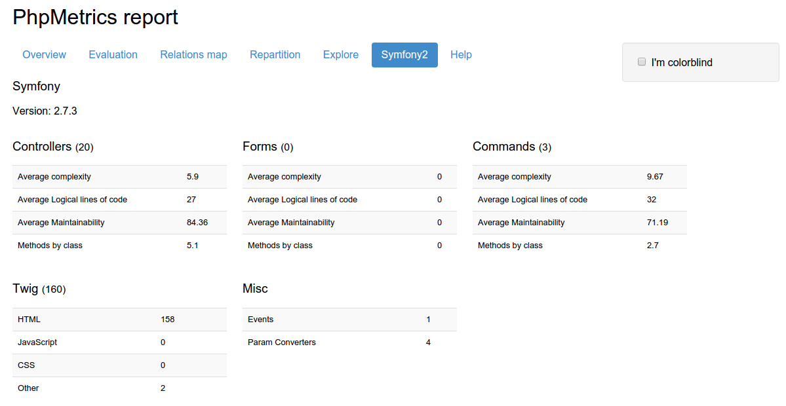
Task: Click Forms Methods by class label
Action: point(280,246)
